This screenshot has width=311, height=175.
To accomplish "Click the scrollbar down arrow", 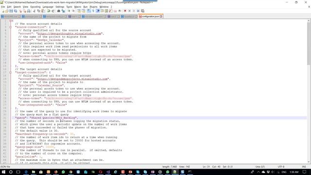I will [x=309, y=162].
